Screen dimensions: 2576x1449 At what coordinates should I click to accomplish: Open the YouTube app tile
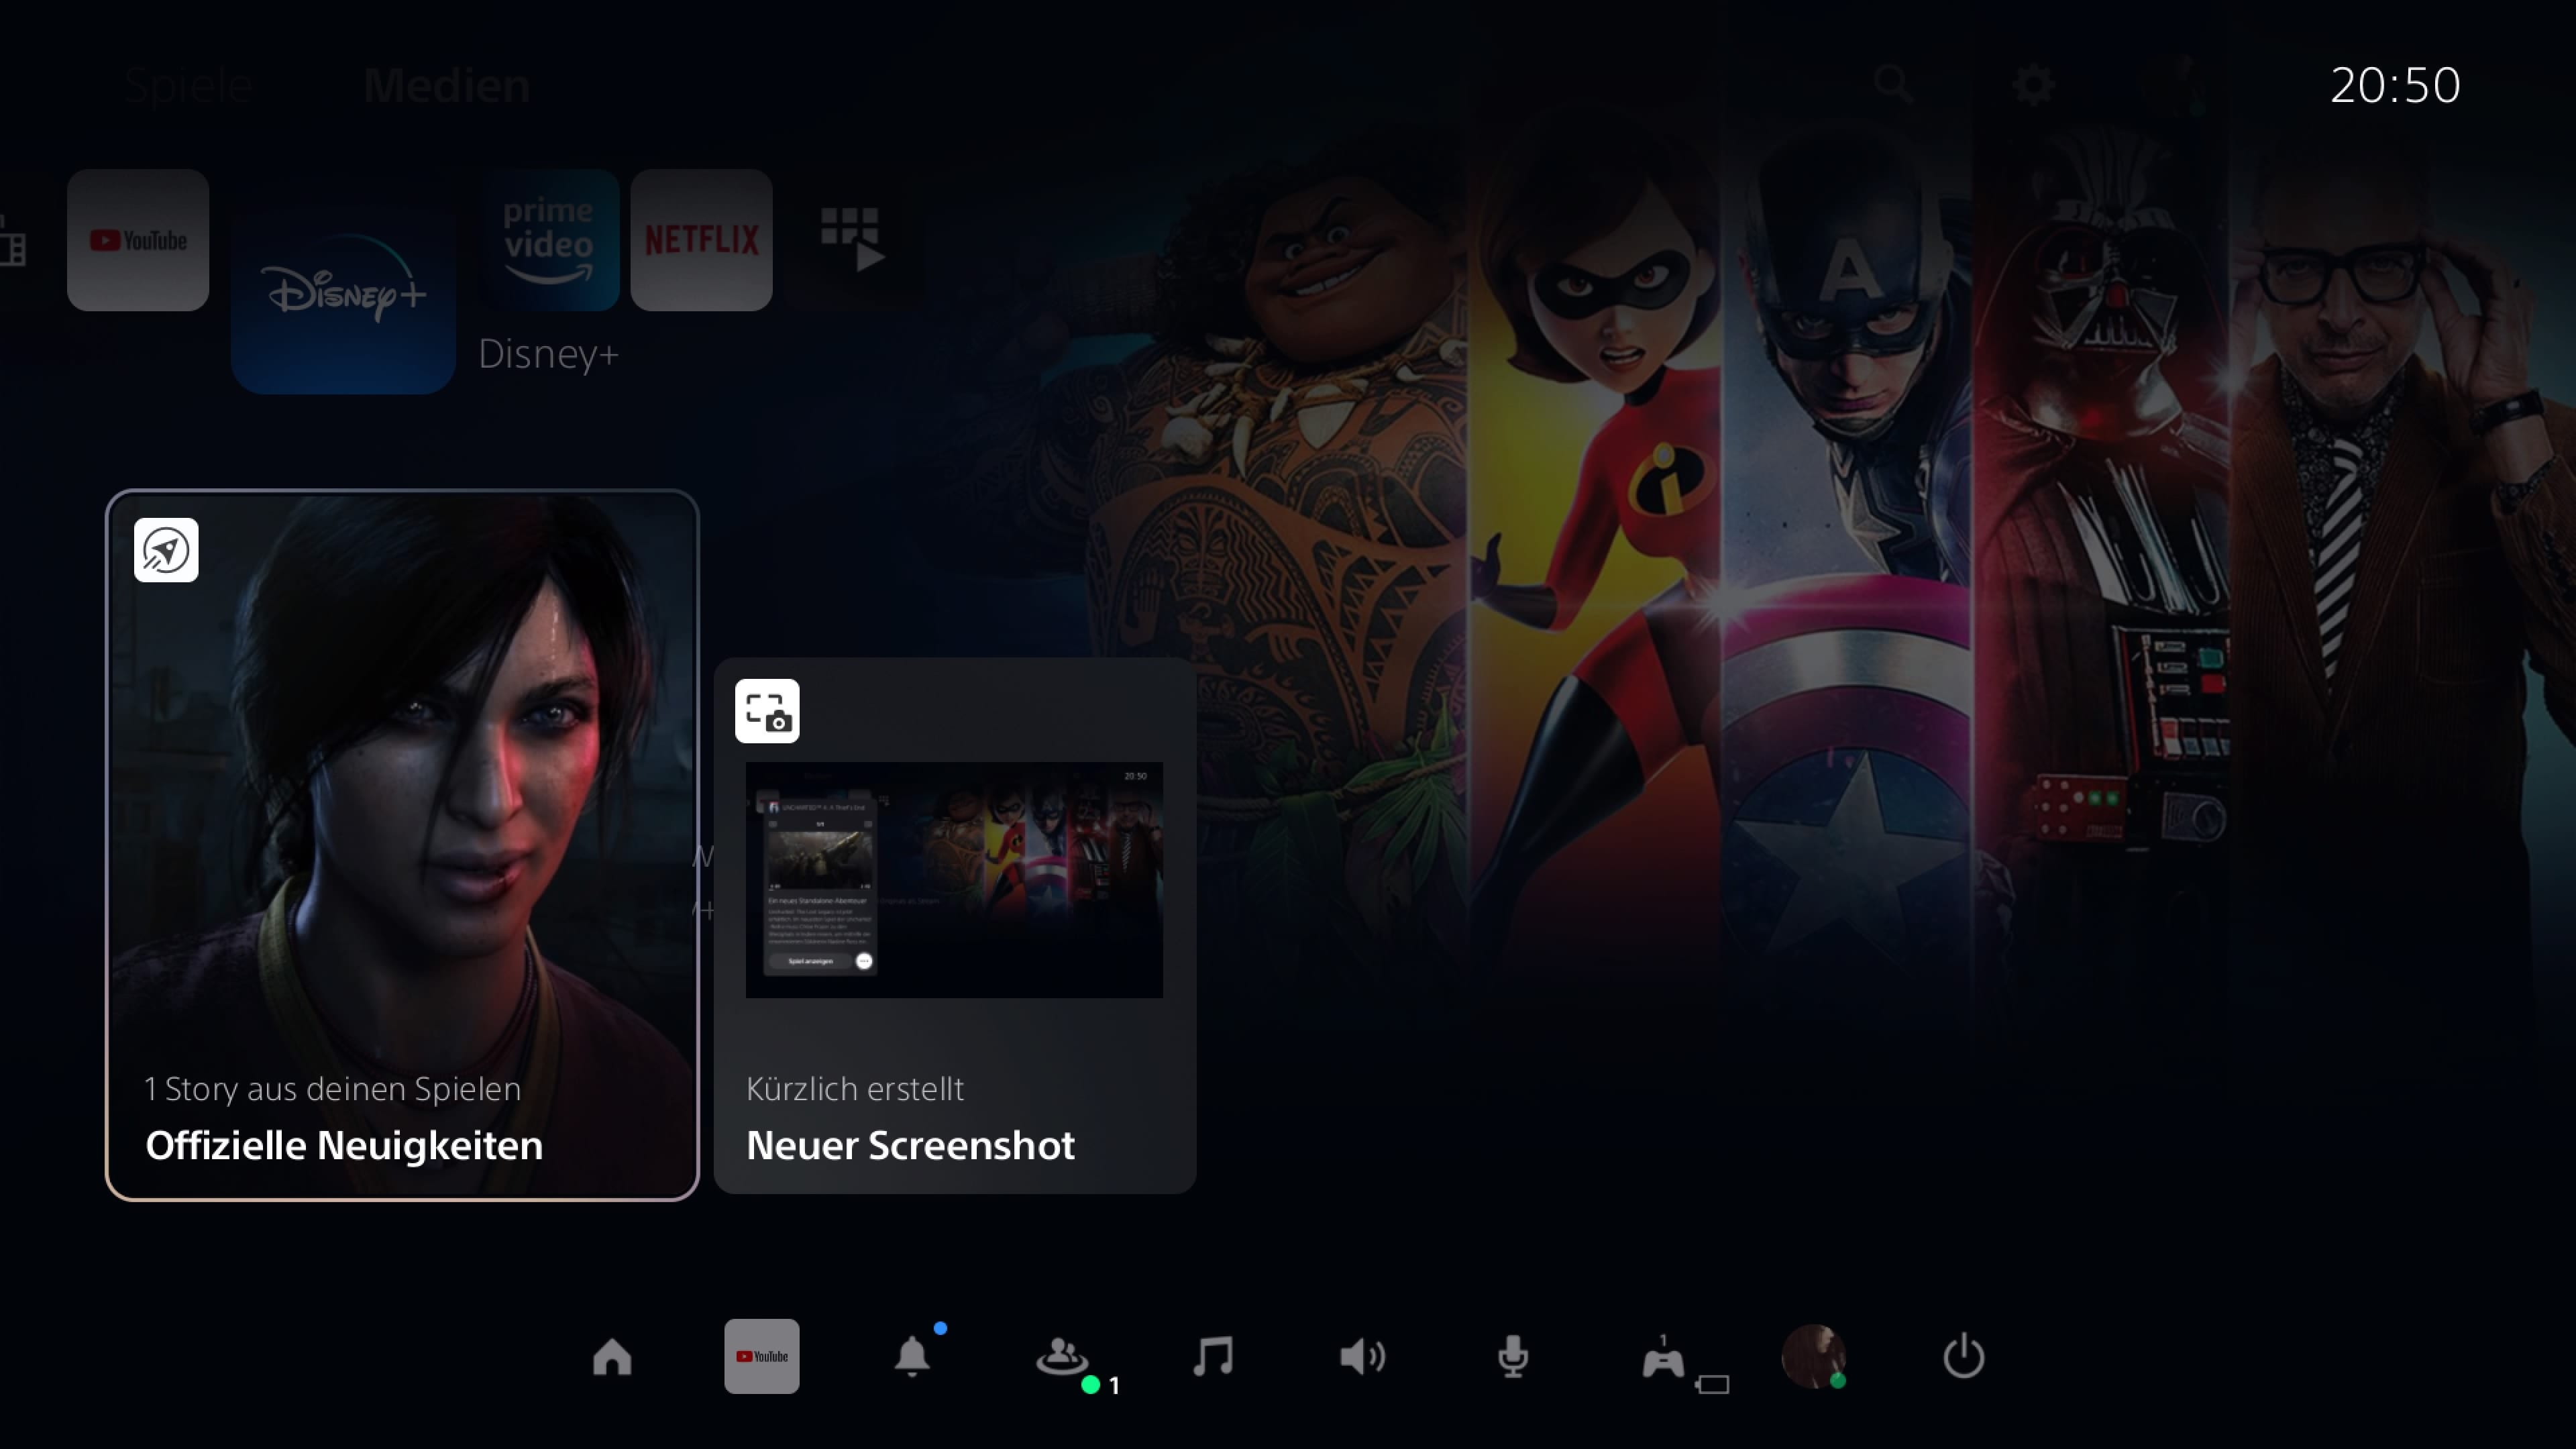pyautogui.click(x=138, y=240)
